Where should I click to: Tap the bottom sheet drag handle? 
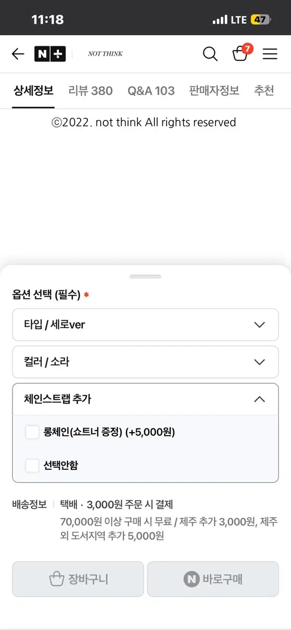coord(145,277)
